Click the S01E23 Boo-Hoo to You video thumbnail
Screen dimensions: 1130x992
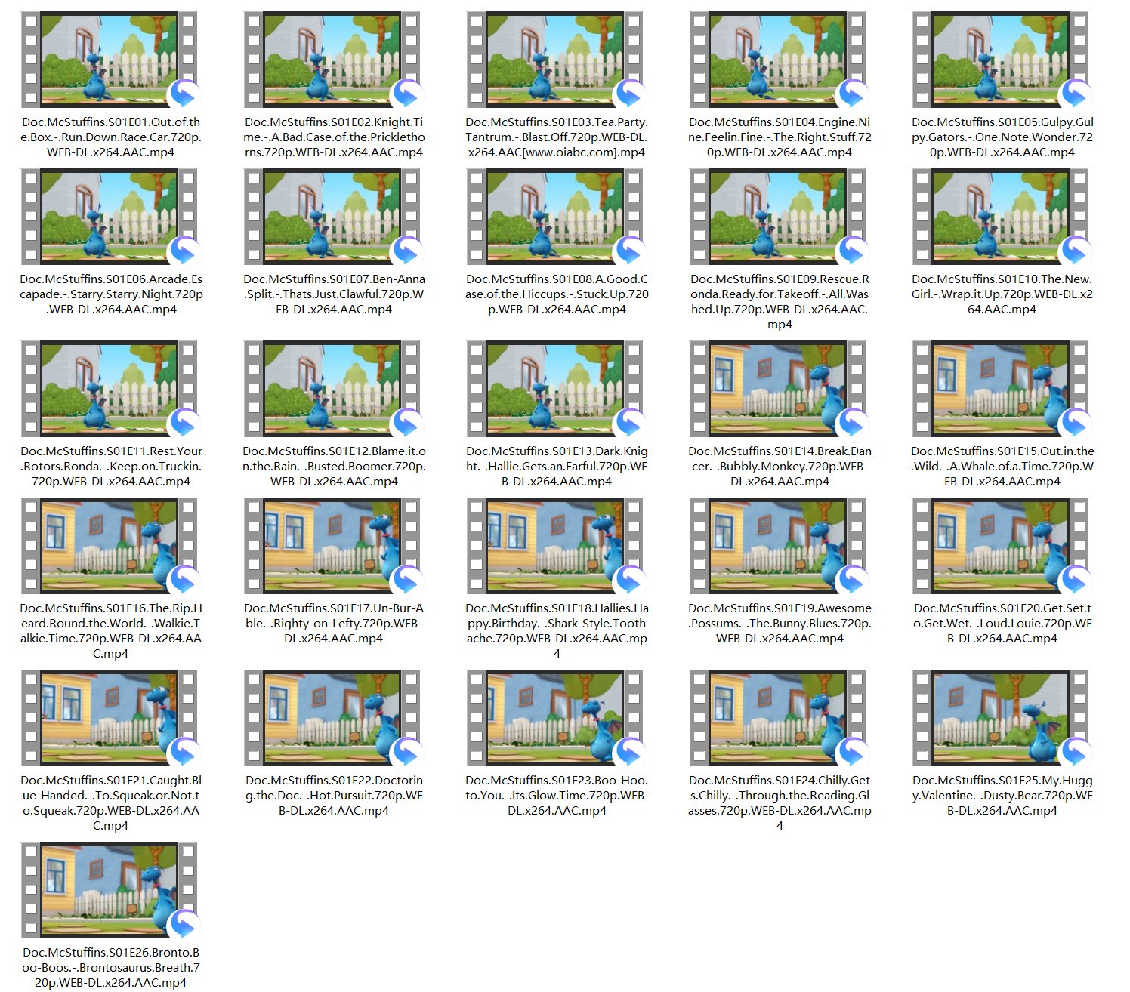point(556,718)
